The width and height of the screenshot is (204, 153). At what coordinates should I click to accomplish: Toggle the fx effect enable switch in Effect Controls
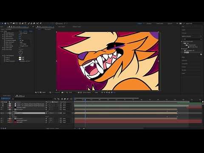[x=3, y=31]
